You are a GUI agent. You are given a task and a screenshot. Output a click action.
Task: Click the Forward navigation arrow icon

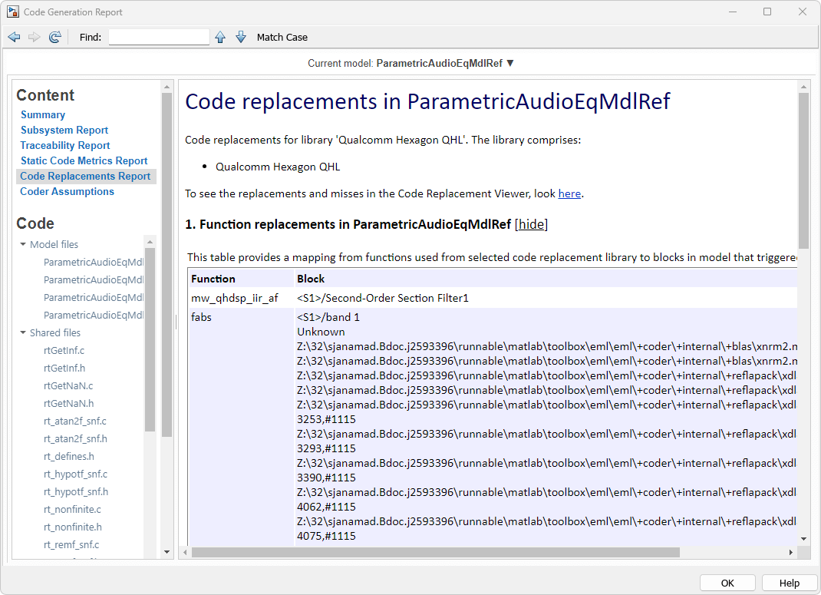pos(34,37)
